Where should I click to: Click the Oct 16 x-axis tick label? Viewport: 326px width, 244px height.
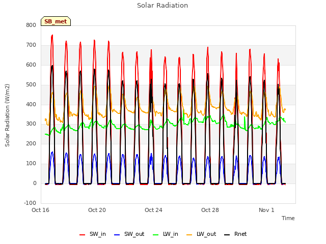coord(40,210)
